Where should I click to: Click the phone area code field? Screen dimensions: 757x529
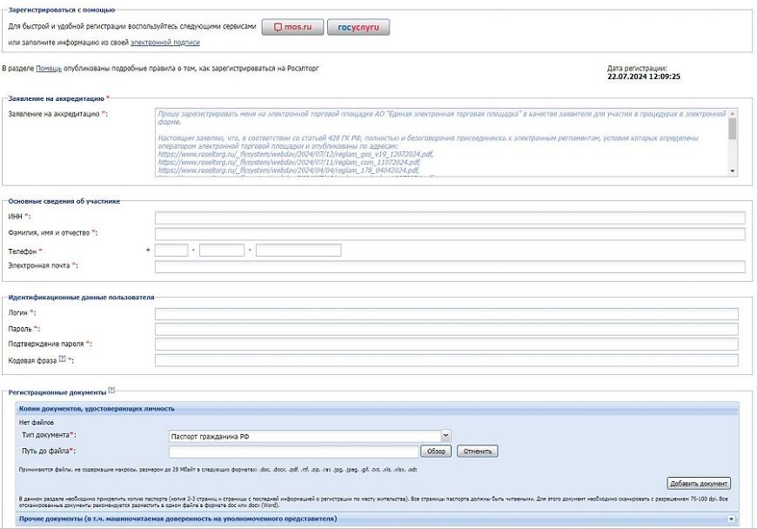click(222, 250)
